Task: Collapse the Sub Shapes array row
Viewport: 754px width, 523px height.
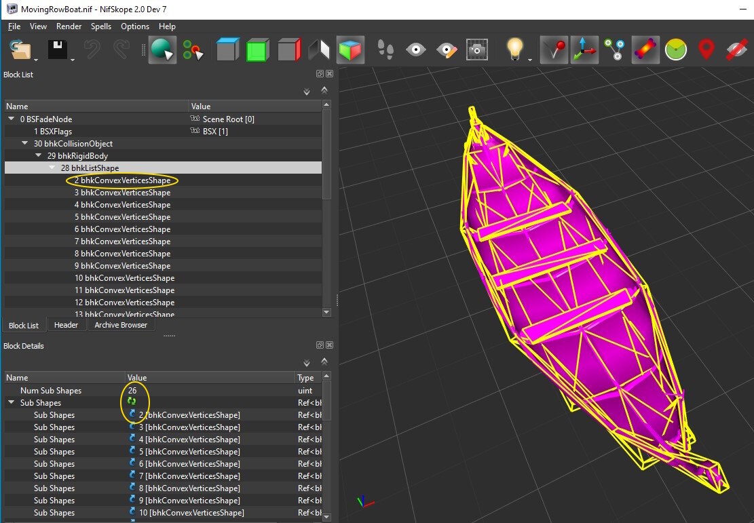Action: coord(12,403)
